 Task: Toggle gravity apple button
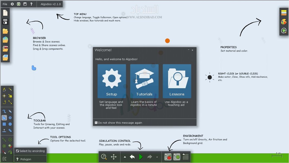pyautogui.click(x=168, y=157)
